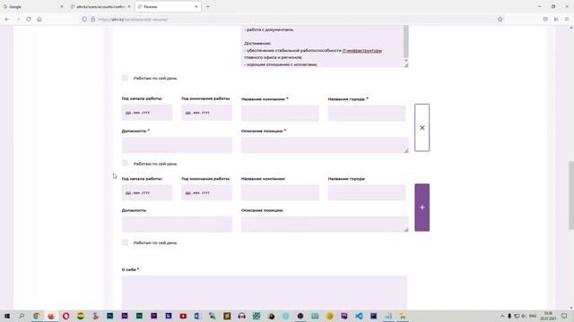Click company name field in last entry
Viewport: 574px width, 322px height.
coord(280,192)
